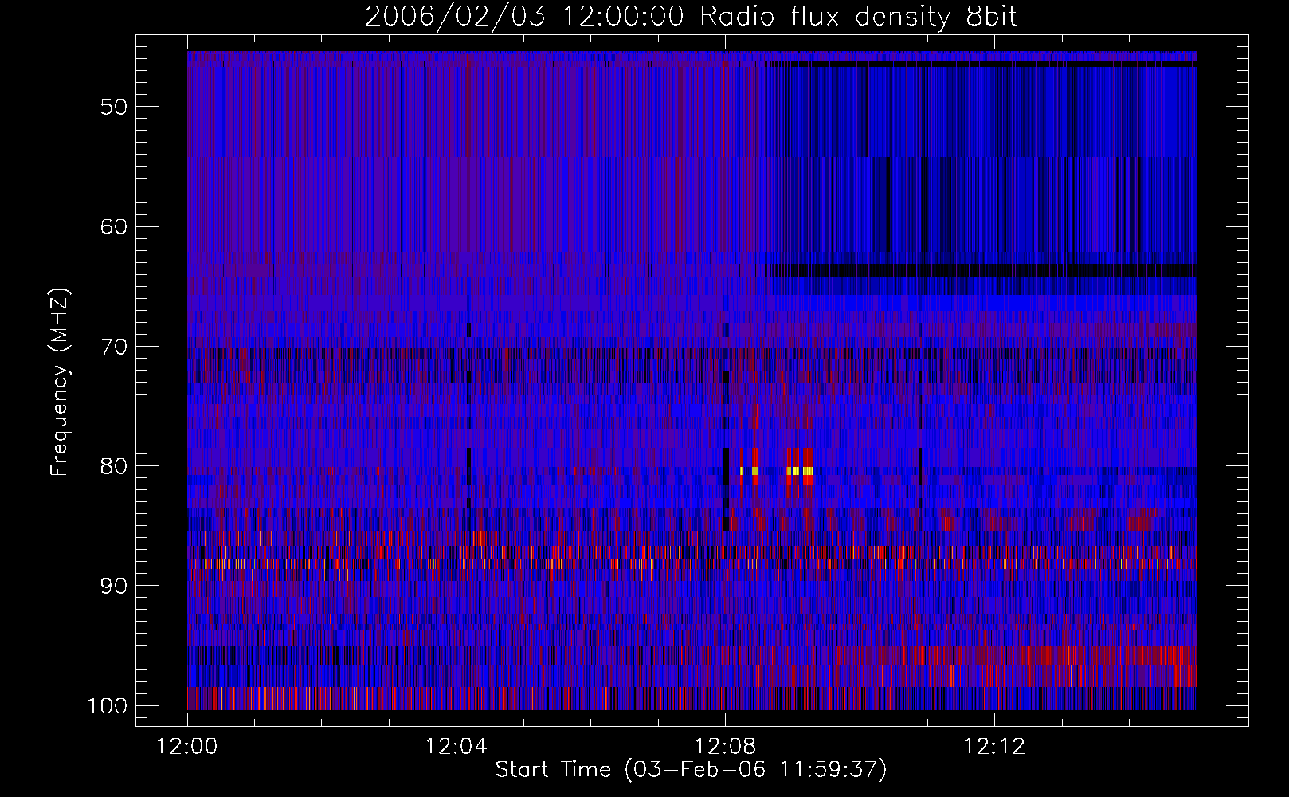This screenshot has width=1289, height=797.
Task: Click the plot title '2006/02/03 12:00:00 Radio flux density 8bit'
Action: point(691,17)
